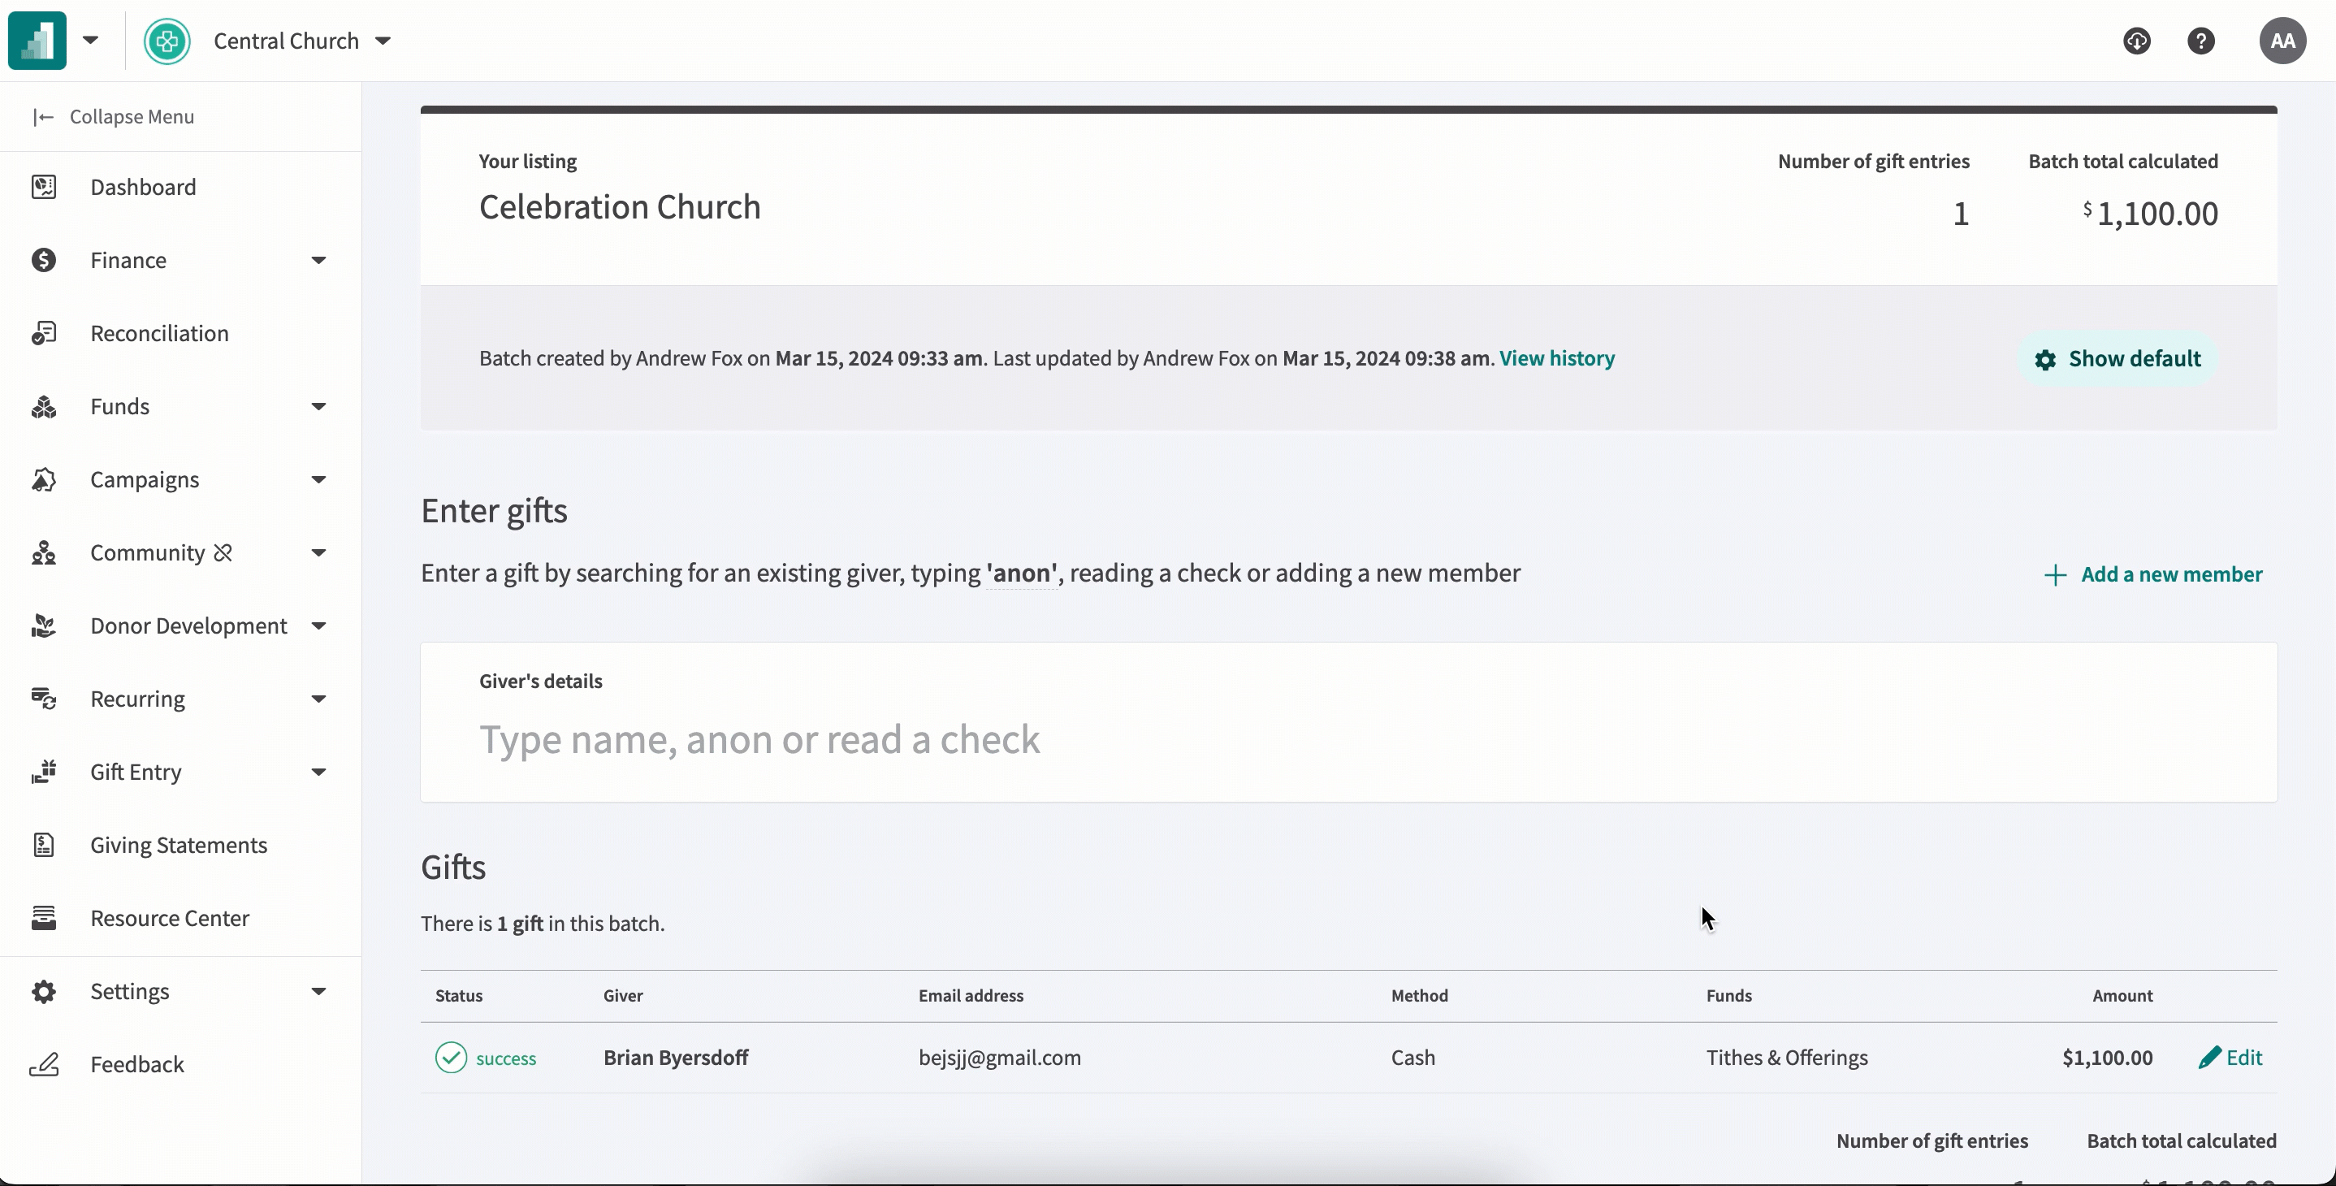
Task: Open the Central Church organization dropdown
Action: point(383,41)
